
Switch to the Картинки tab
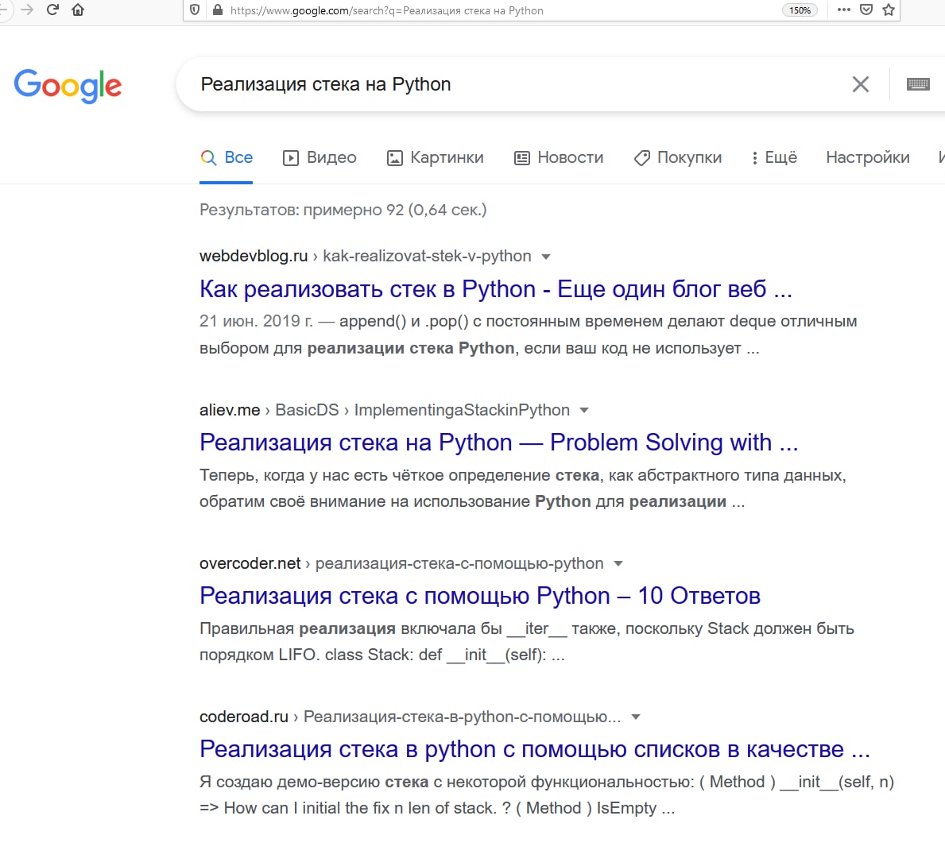tap(435, 158)
